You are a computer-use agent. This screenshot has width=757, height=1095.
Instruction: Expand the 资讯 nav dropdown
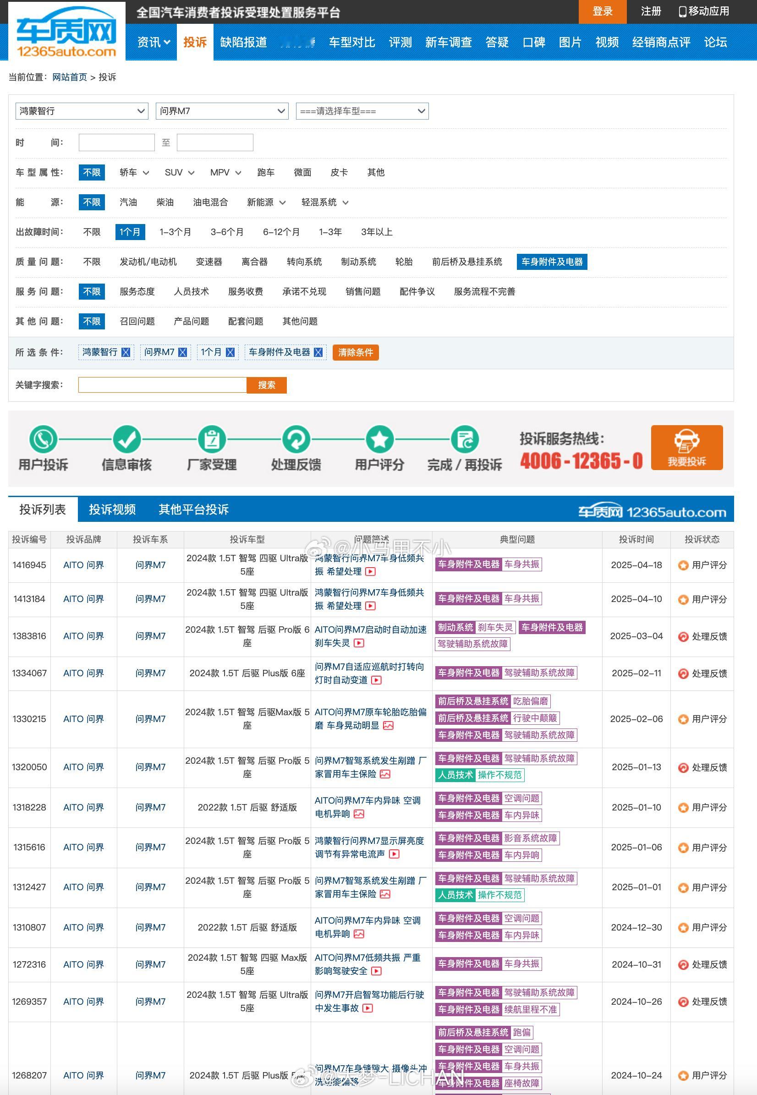(154, 42)
